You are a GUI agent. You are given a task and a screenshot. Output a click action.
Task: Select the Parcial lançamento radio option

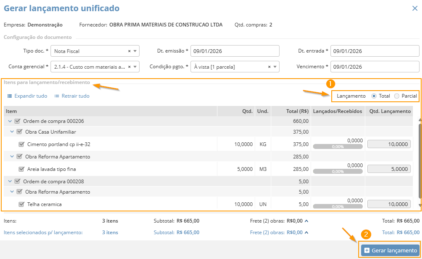click(397, 96)
